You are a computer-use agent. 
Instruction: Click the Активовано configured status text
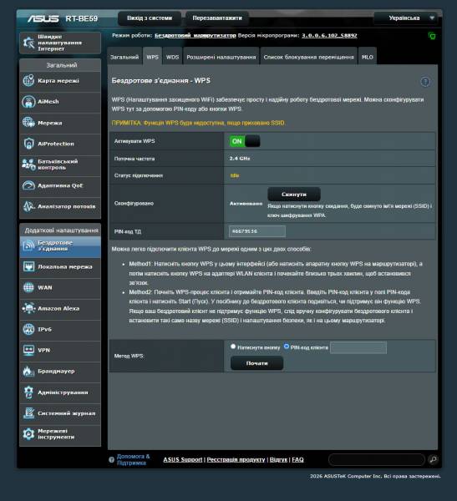(x=246, y=203)
